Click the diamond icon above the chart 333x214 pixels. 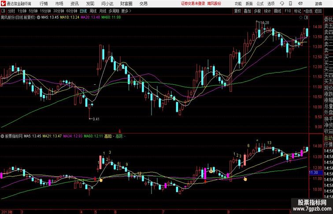301,18
